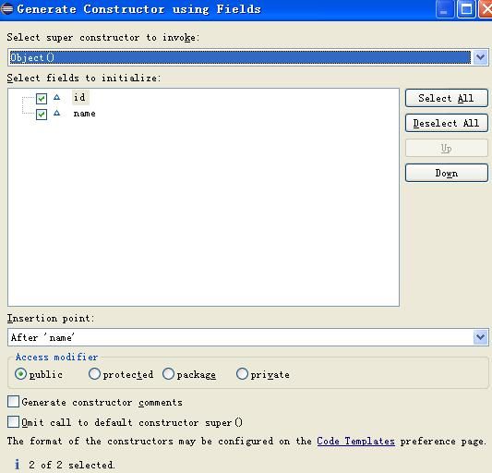Choose the private access modifier
Image resolution: width=492 pixels, height=473 pixels.
(x=242, y=374)
